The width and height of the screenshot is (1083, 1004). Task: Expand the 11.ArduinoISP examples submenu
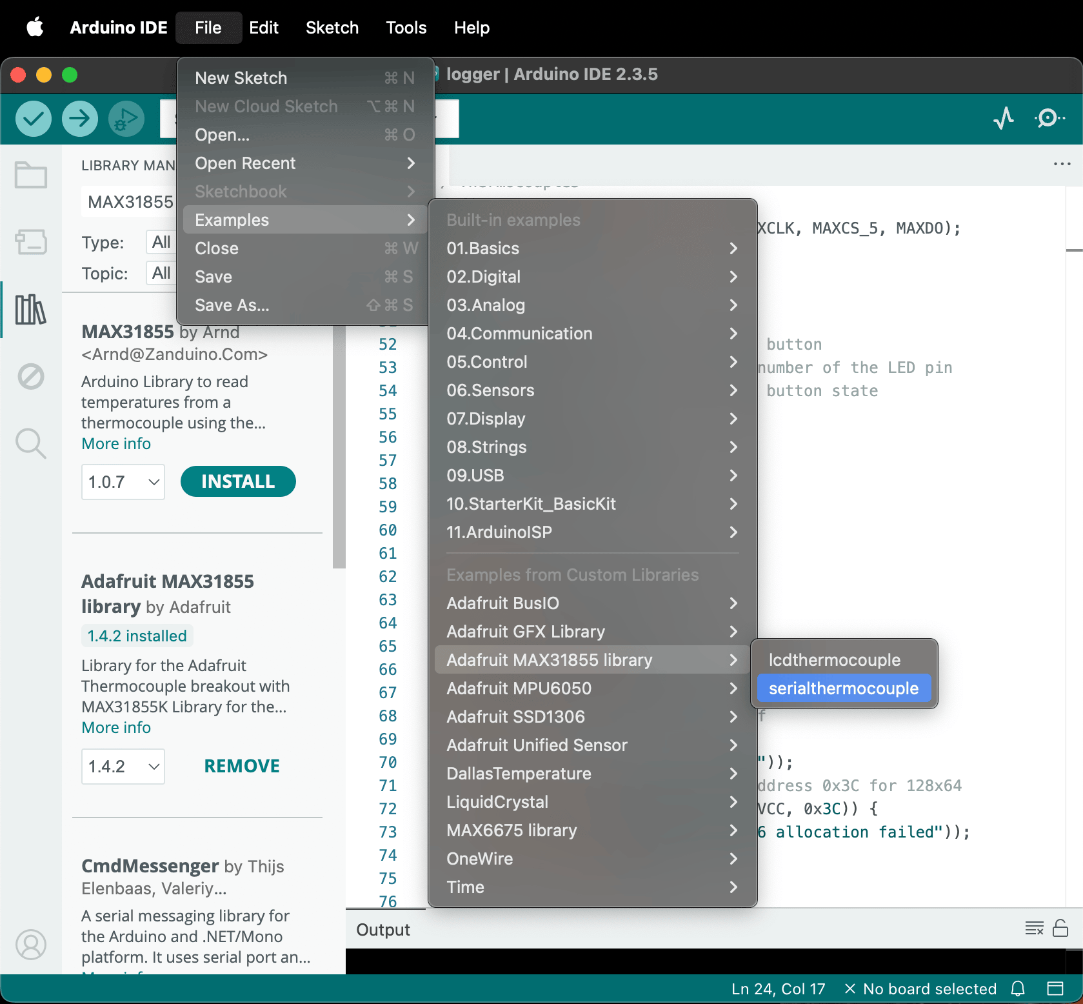point(592,532)
